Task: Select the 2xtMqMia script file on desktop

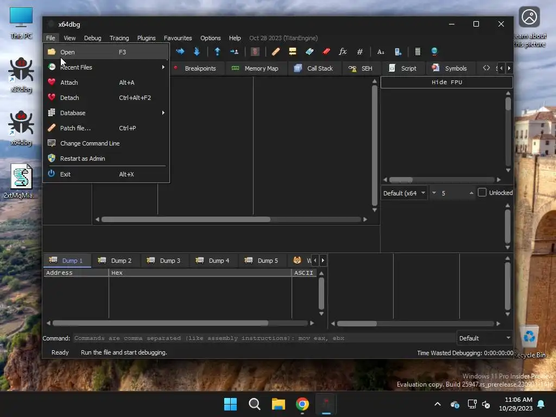Action: coord(21,181)
